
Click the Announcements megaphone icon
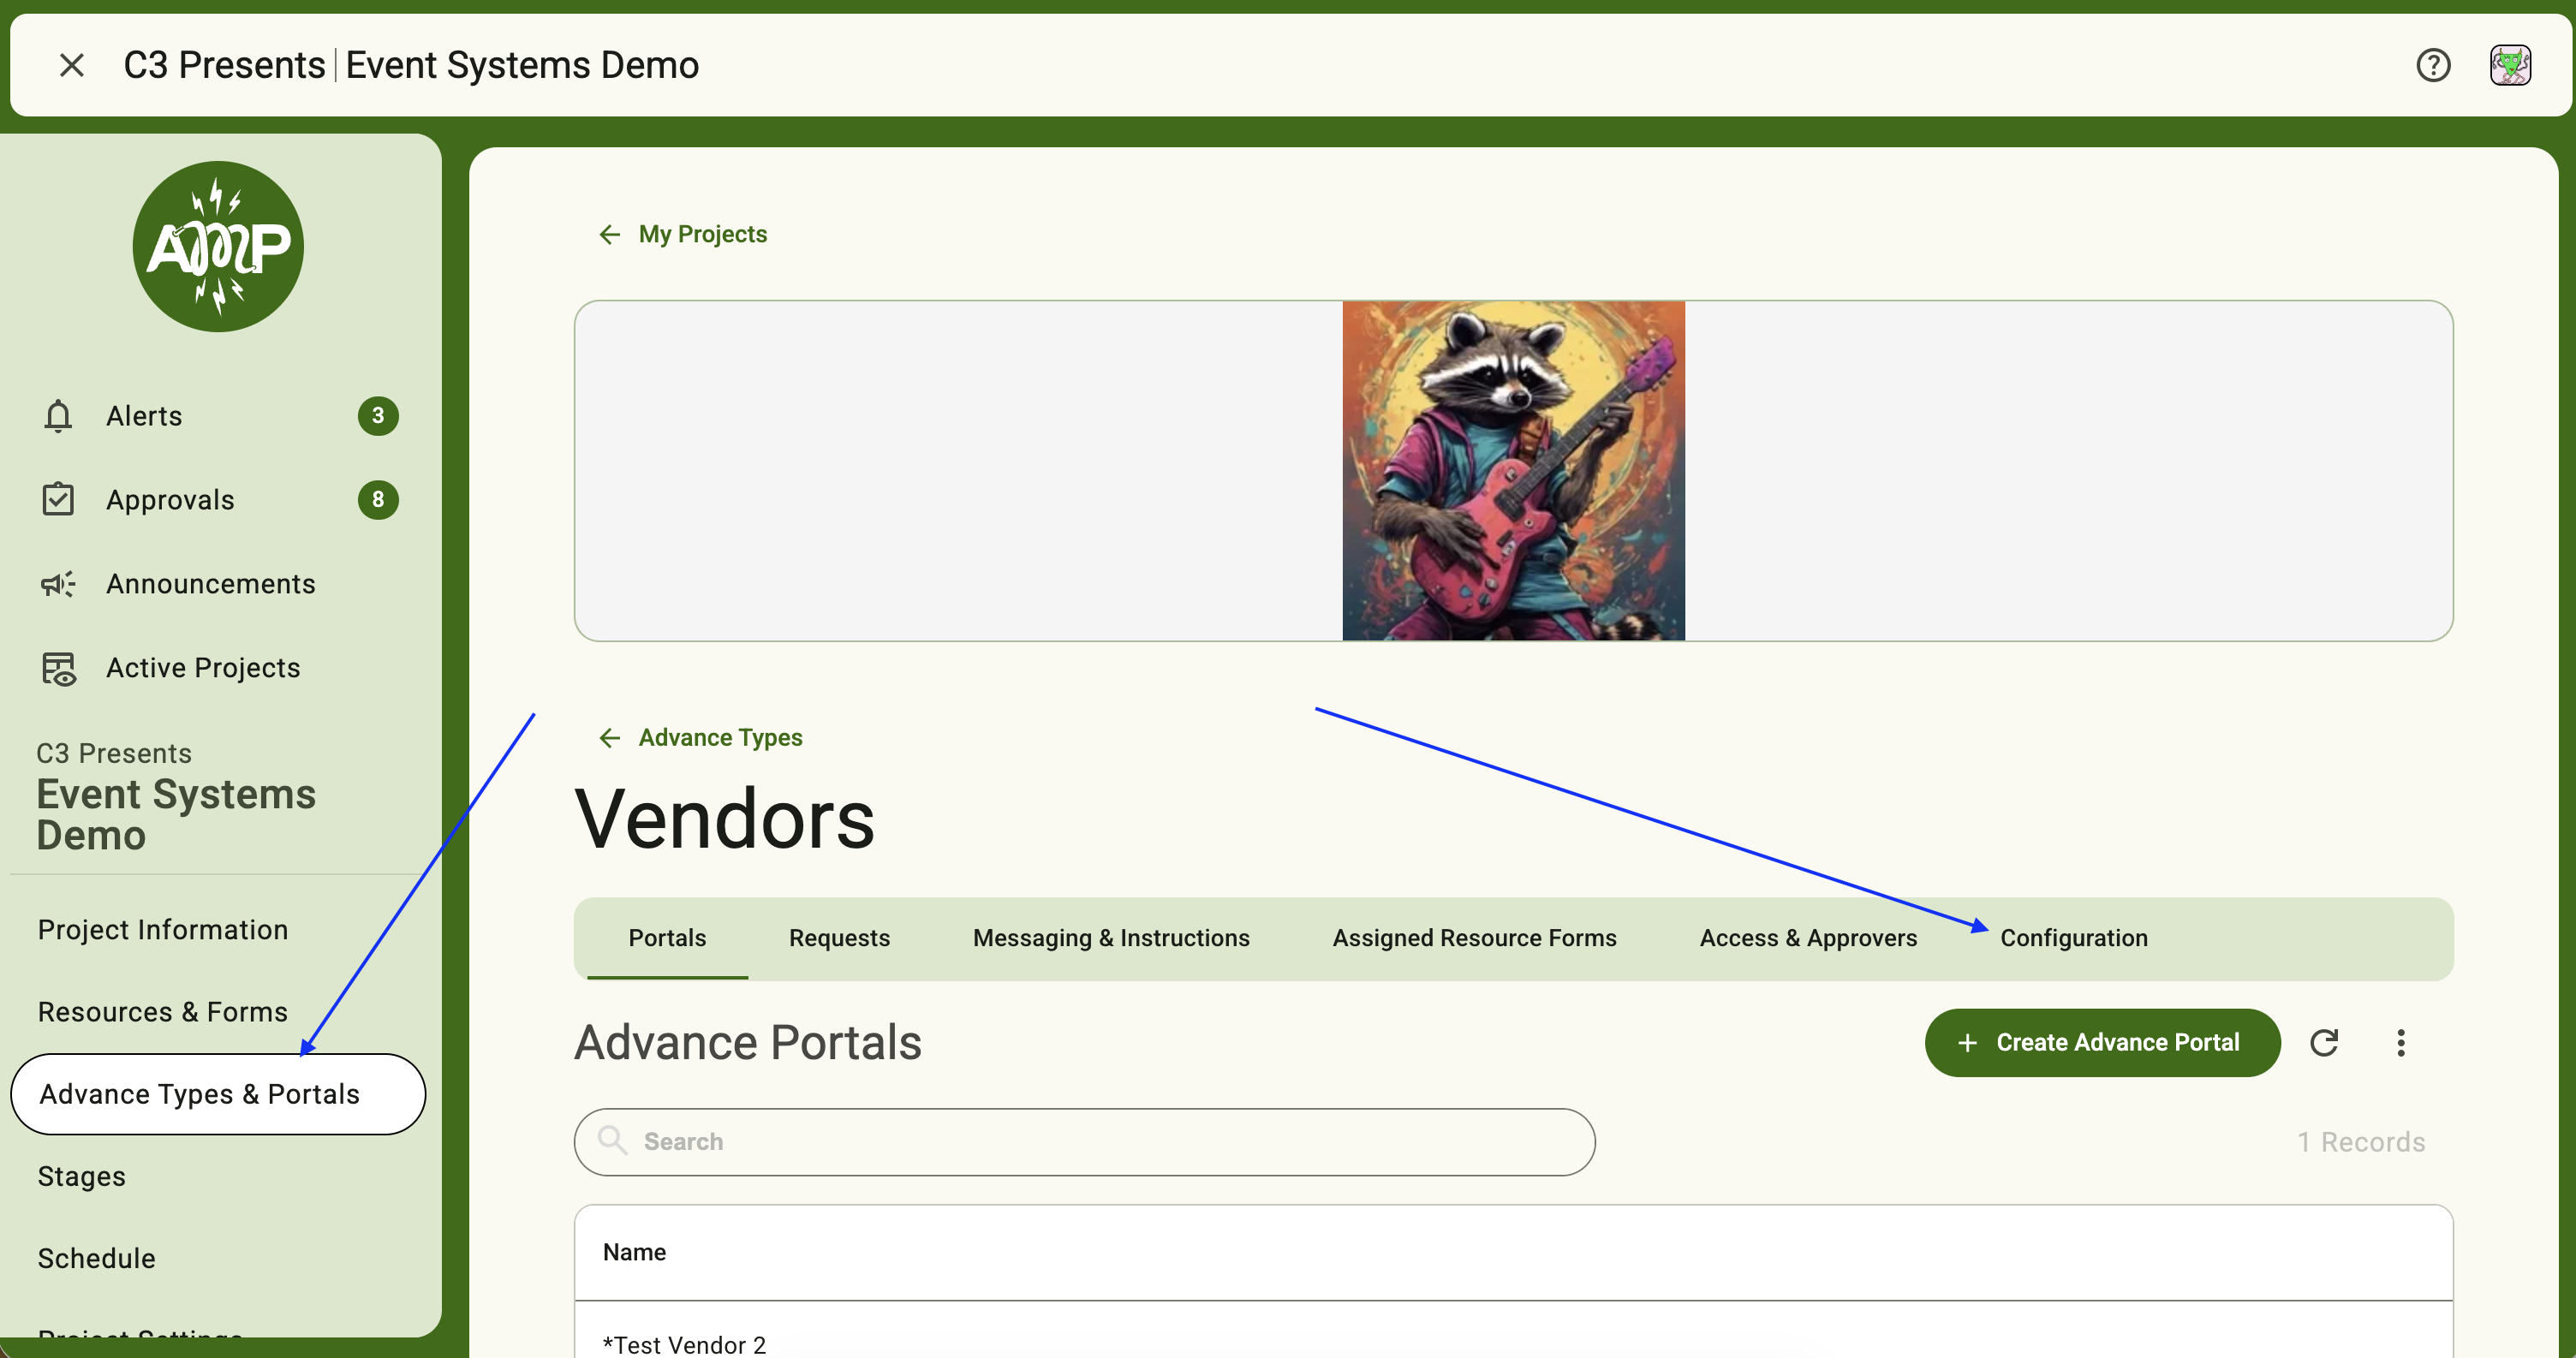58,583
